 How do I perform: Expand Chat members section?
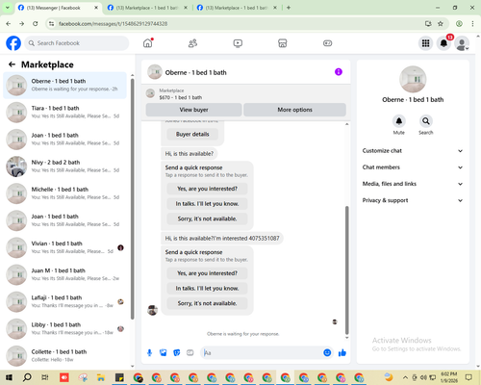click(413, 167)
